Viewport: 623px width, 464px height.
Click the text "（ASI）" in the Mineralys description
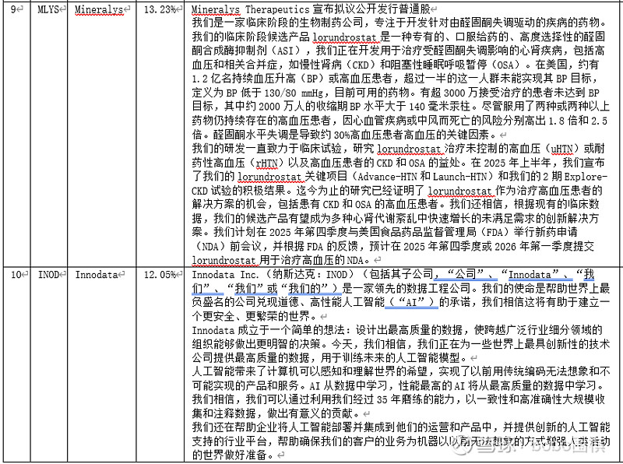290,51
